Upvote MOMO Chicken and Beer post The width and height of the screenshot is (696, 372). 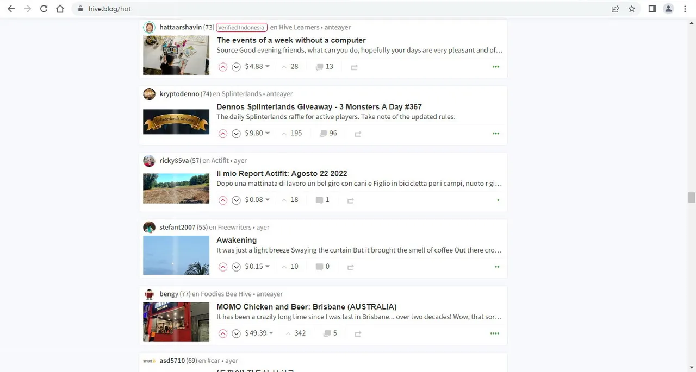pyautogui.click(x=223, y=333)
